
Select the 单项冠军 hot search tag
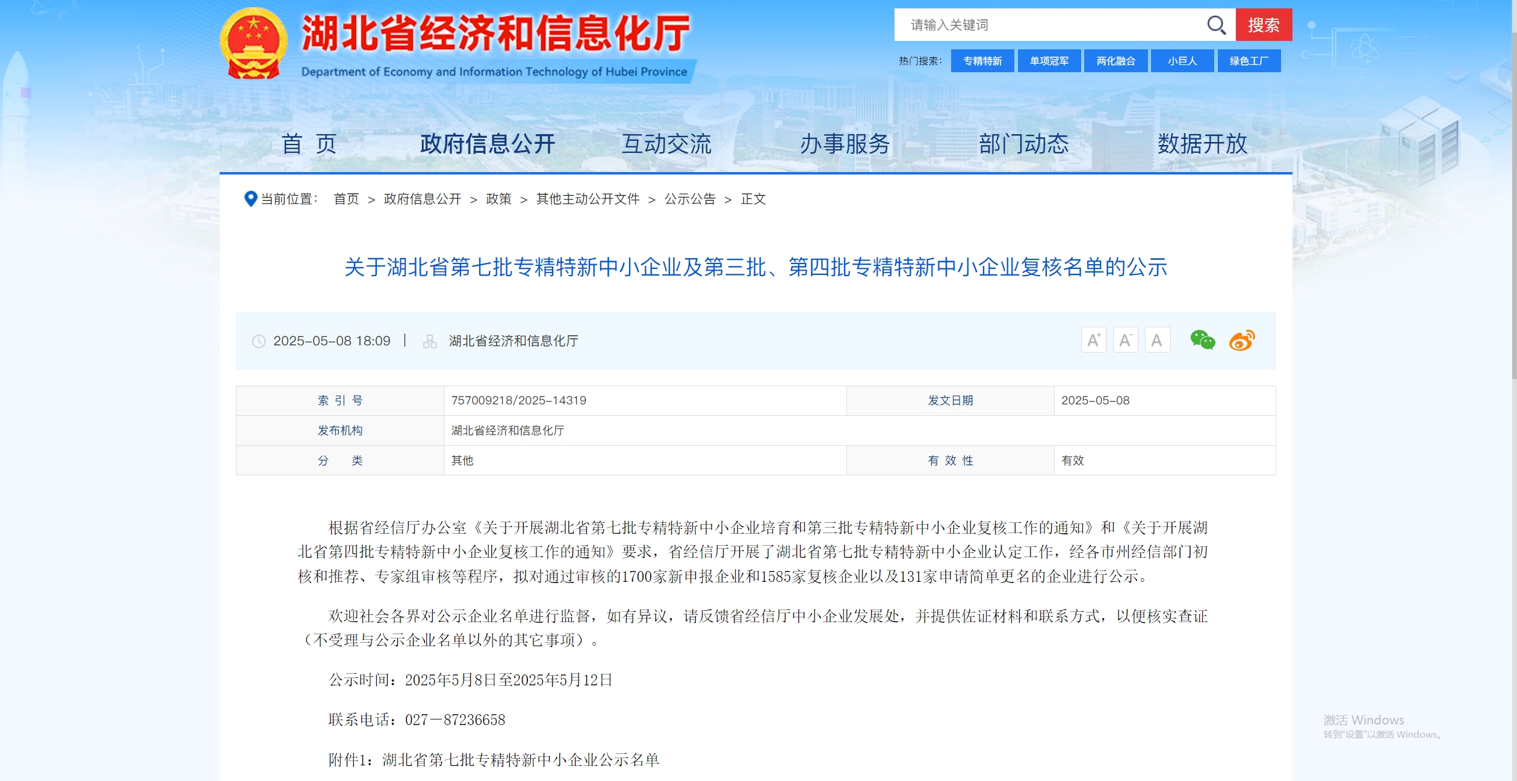tap(1049, 61)
